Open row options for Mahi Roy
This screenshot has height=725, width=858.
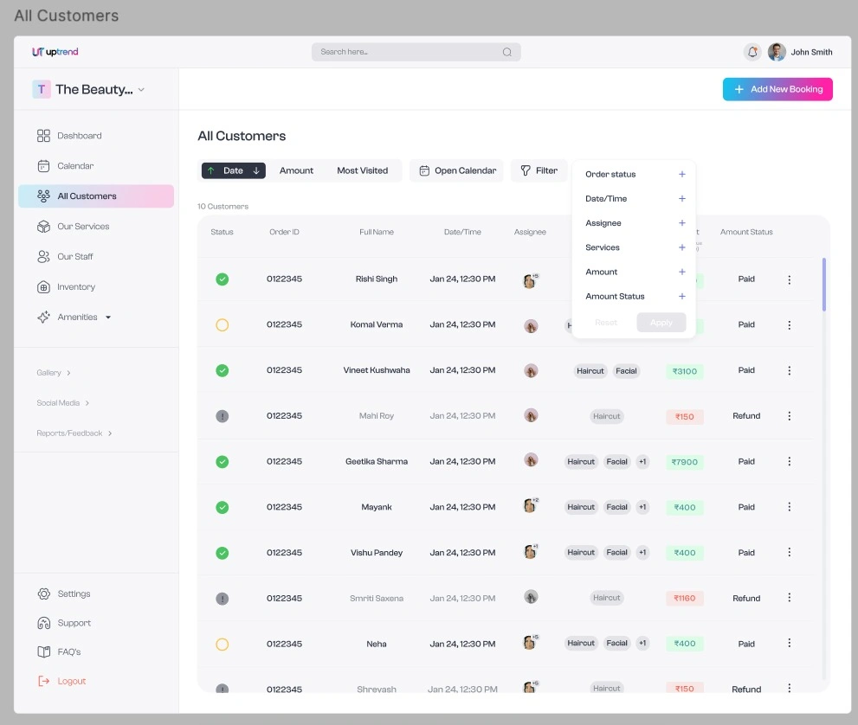coord(789,416)
